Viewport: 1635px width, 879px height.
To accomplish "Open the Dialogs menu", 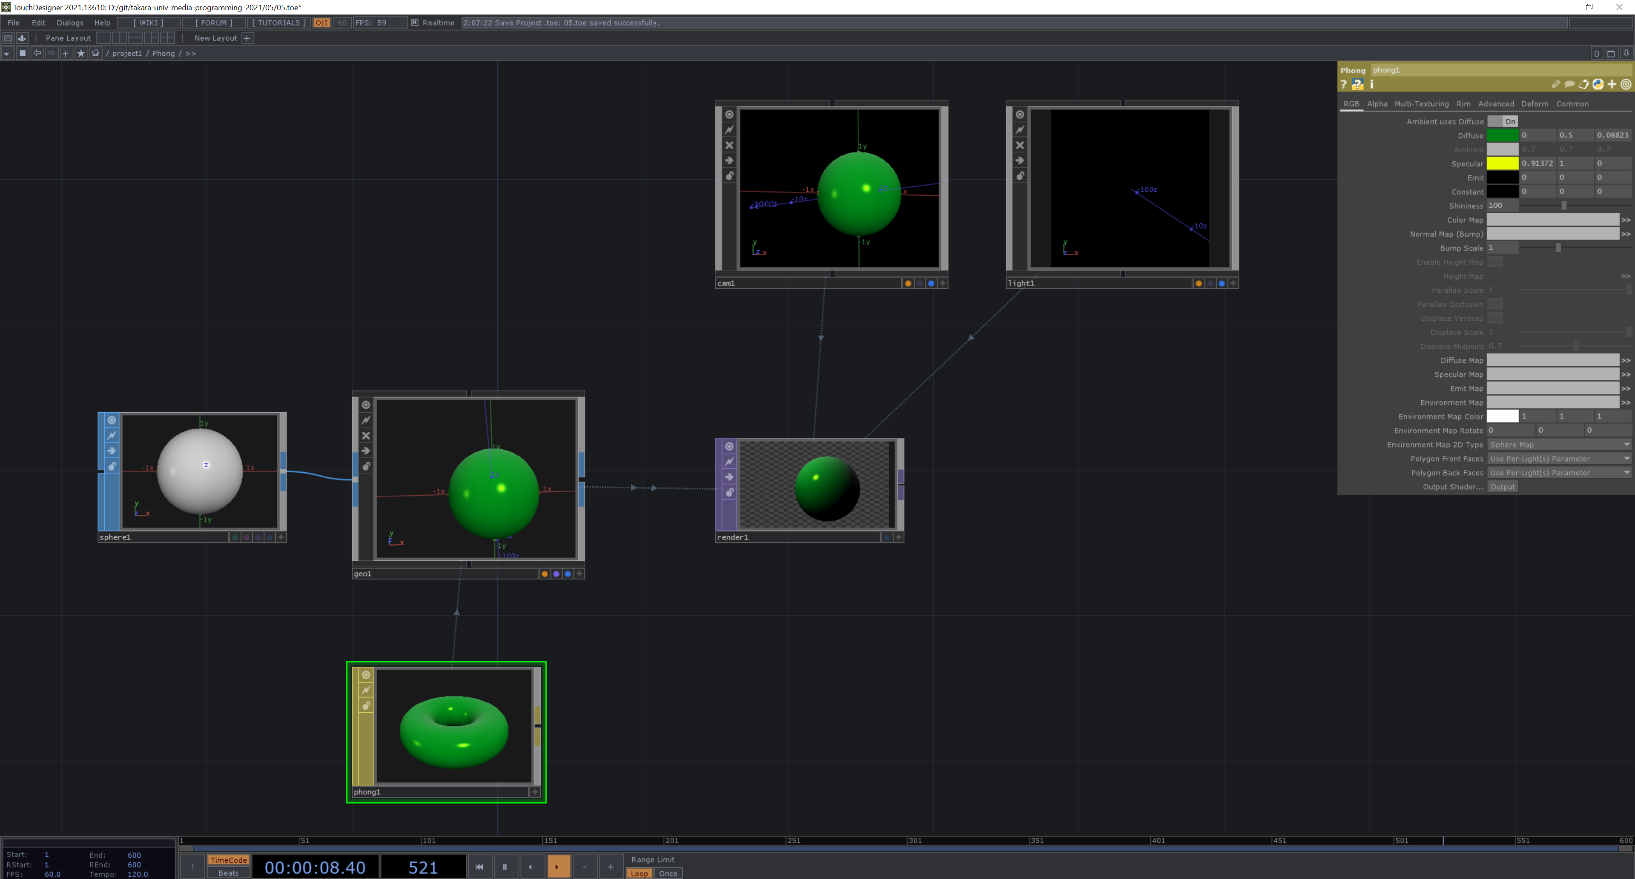I will [70, 23].
